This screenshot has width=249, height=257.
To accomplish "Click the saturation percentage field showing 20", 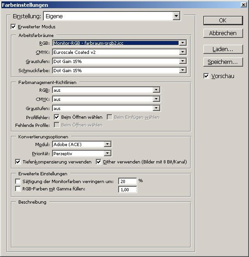I will click(x=128, y=181).
